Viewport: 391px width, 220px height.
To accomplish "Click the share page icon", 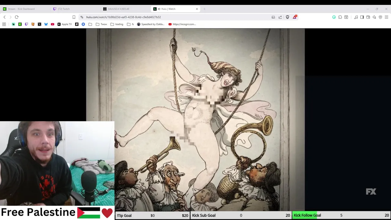I will (280, 17).
